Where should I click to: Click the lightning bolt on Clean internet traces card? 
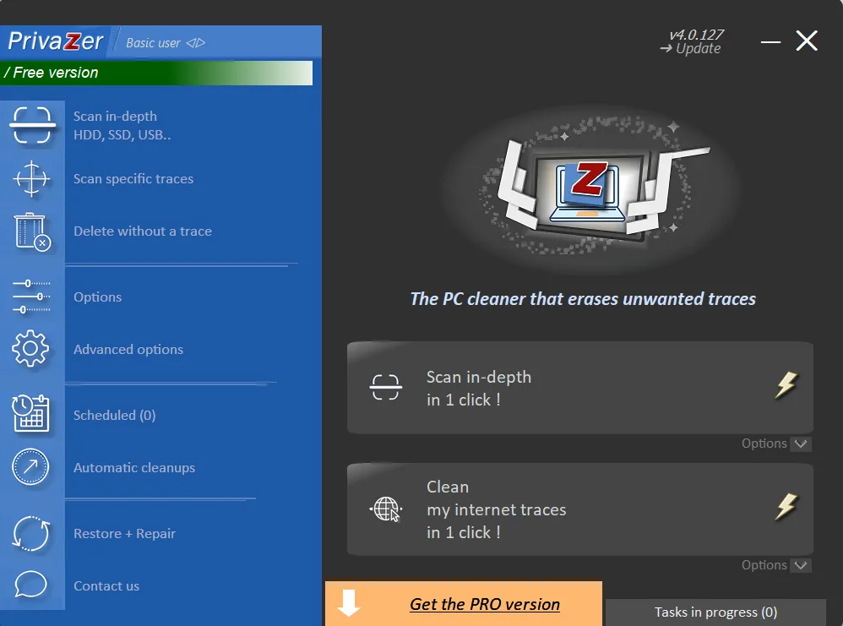coord(786,507)
